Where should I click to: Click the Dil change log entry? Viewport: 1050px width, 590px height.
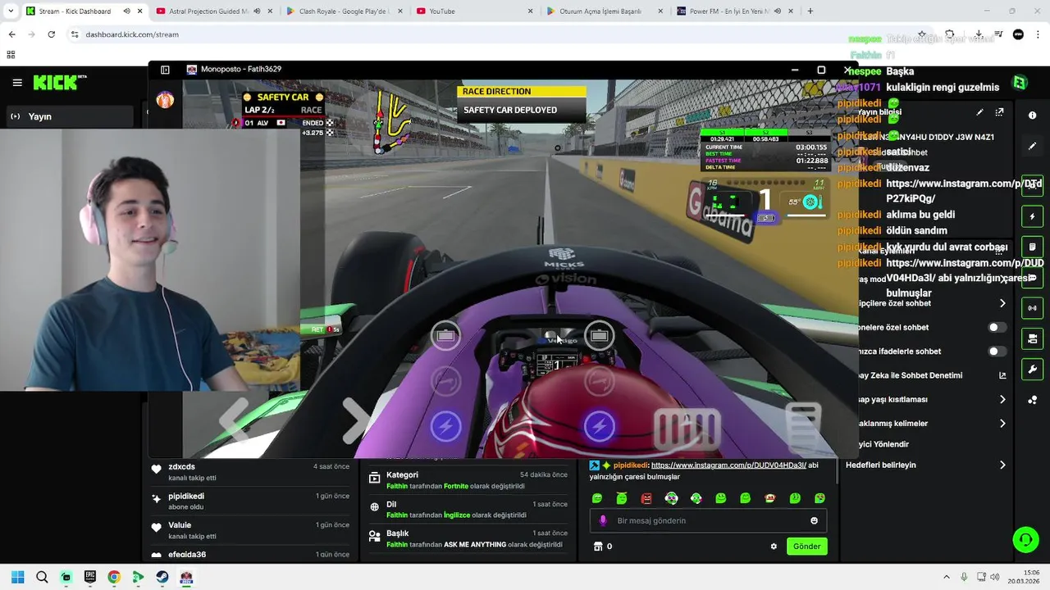click(468, 510)
